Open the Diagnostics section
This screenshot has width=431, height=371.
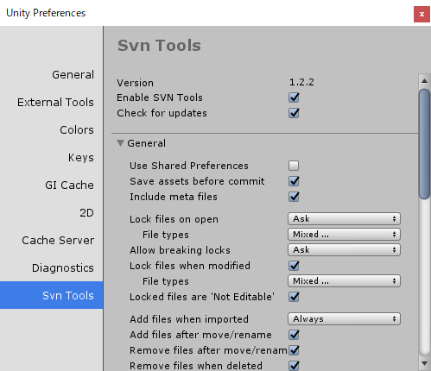pyautogui.click(x=63, y=268)
